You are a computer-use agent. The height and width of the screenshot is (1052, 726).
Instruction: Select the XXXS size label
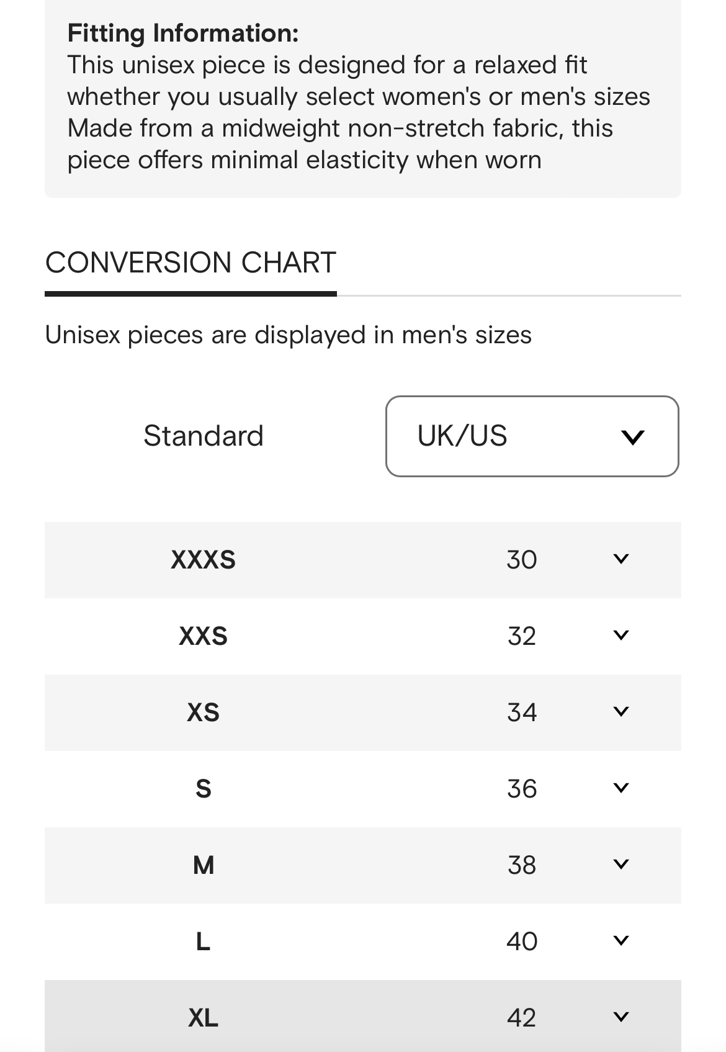click(203, 560)
